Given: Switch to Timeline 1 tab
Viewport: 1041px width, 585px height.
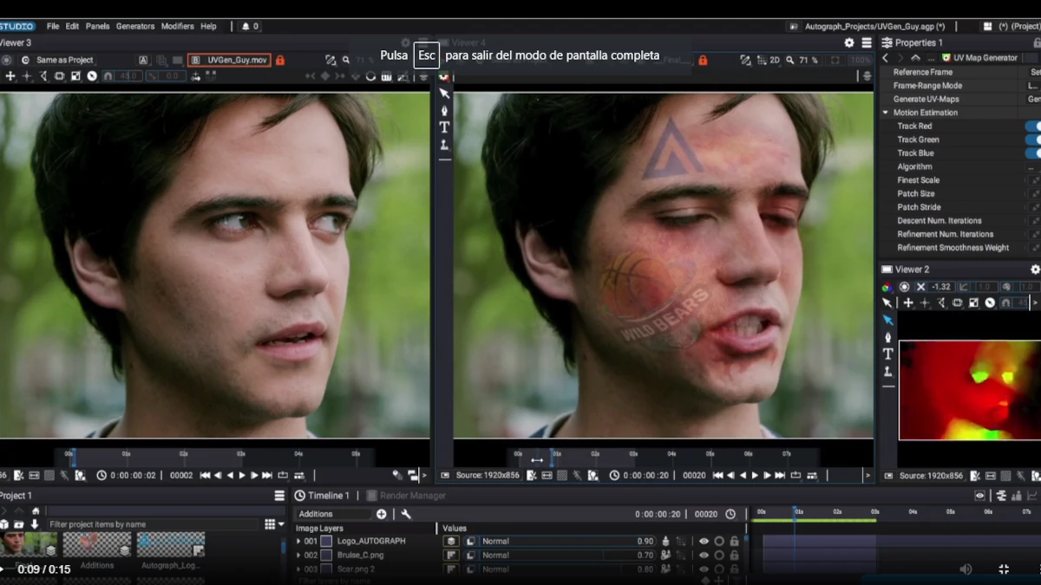Looking at the screenshot, I should tap(322, 496).
